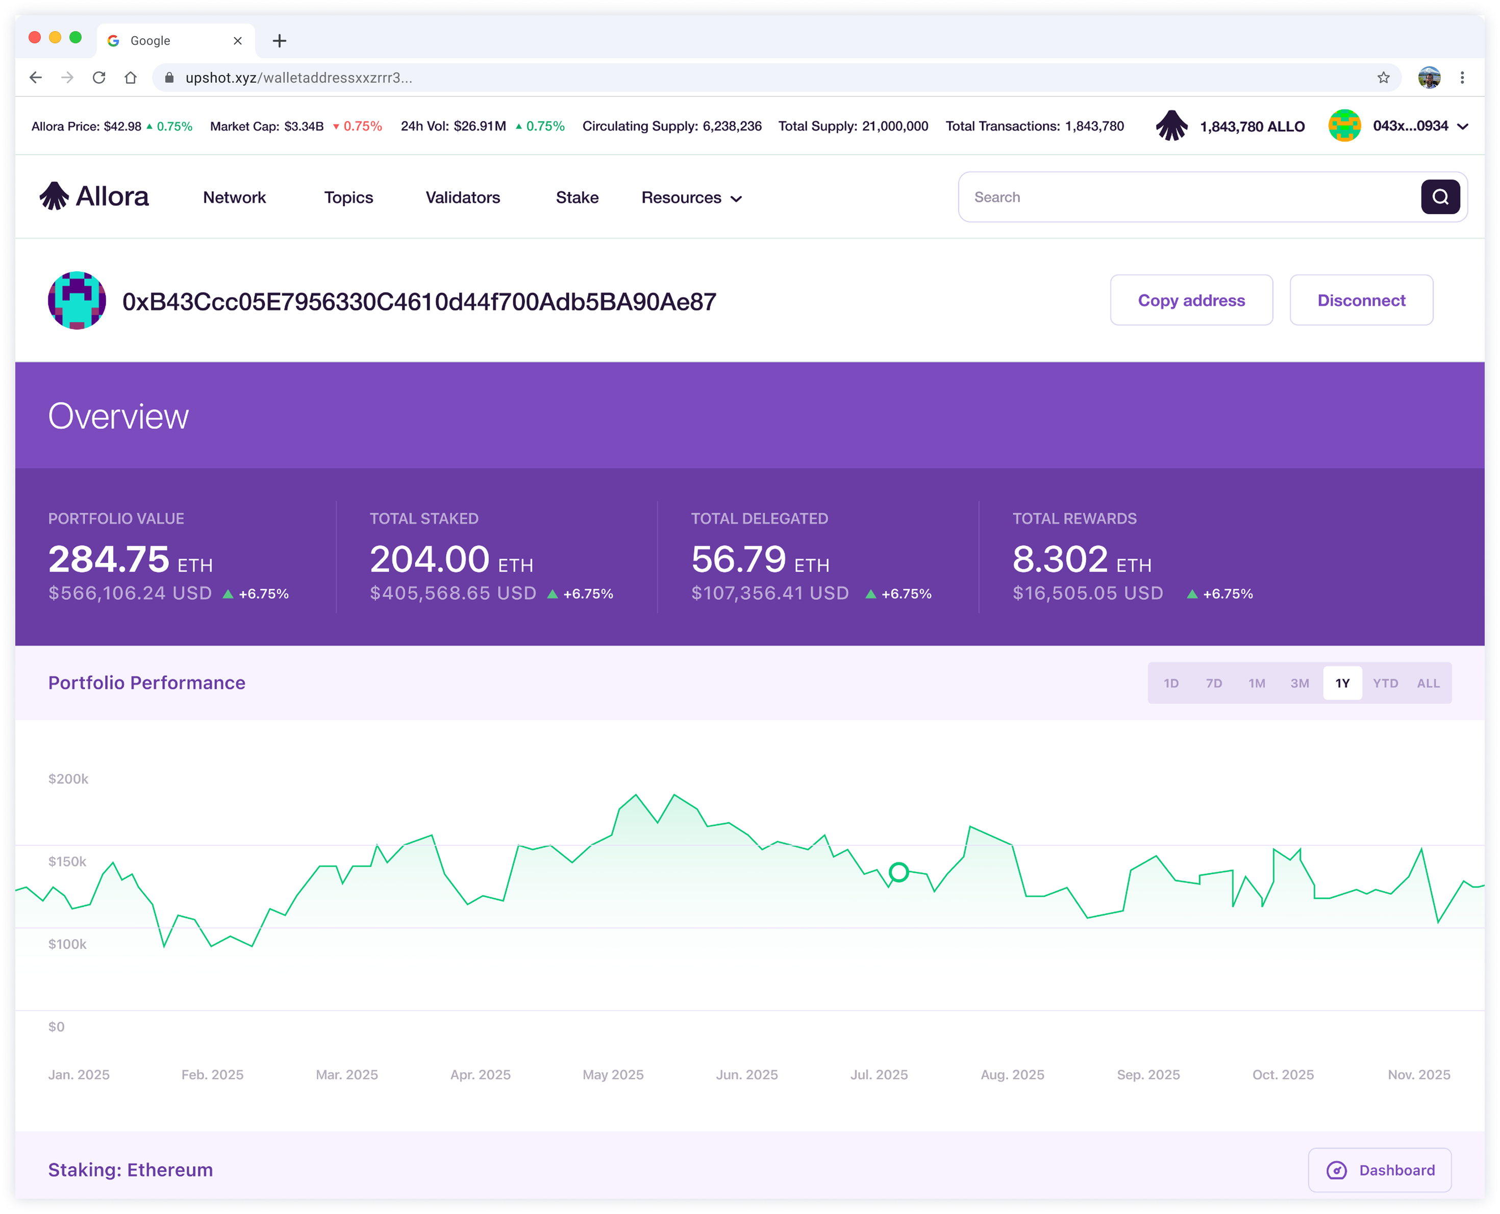Go to browser home icon
The height and width of the screenshot is (1214, 1500).
click(131, 78)
